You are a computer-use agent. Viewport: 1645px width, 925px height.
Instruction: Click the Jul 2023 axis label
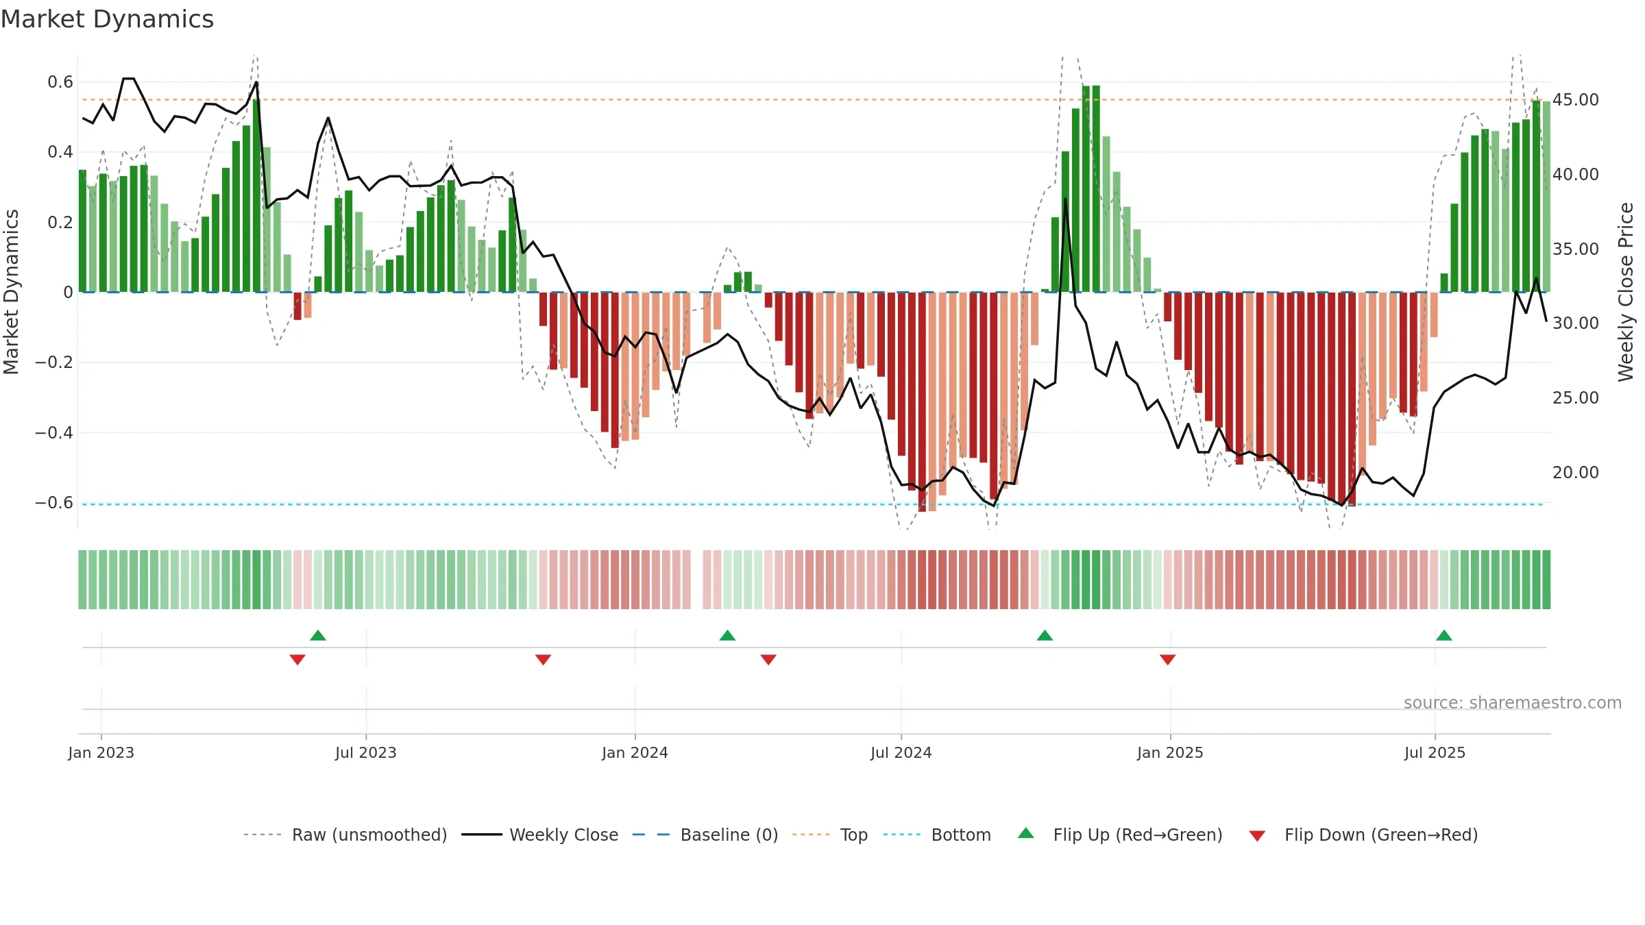(x=366, y=752)
